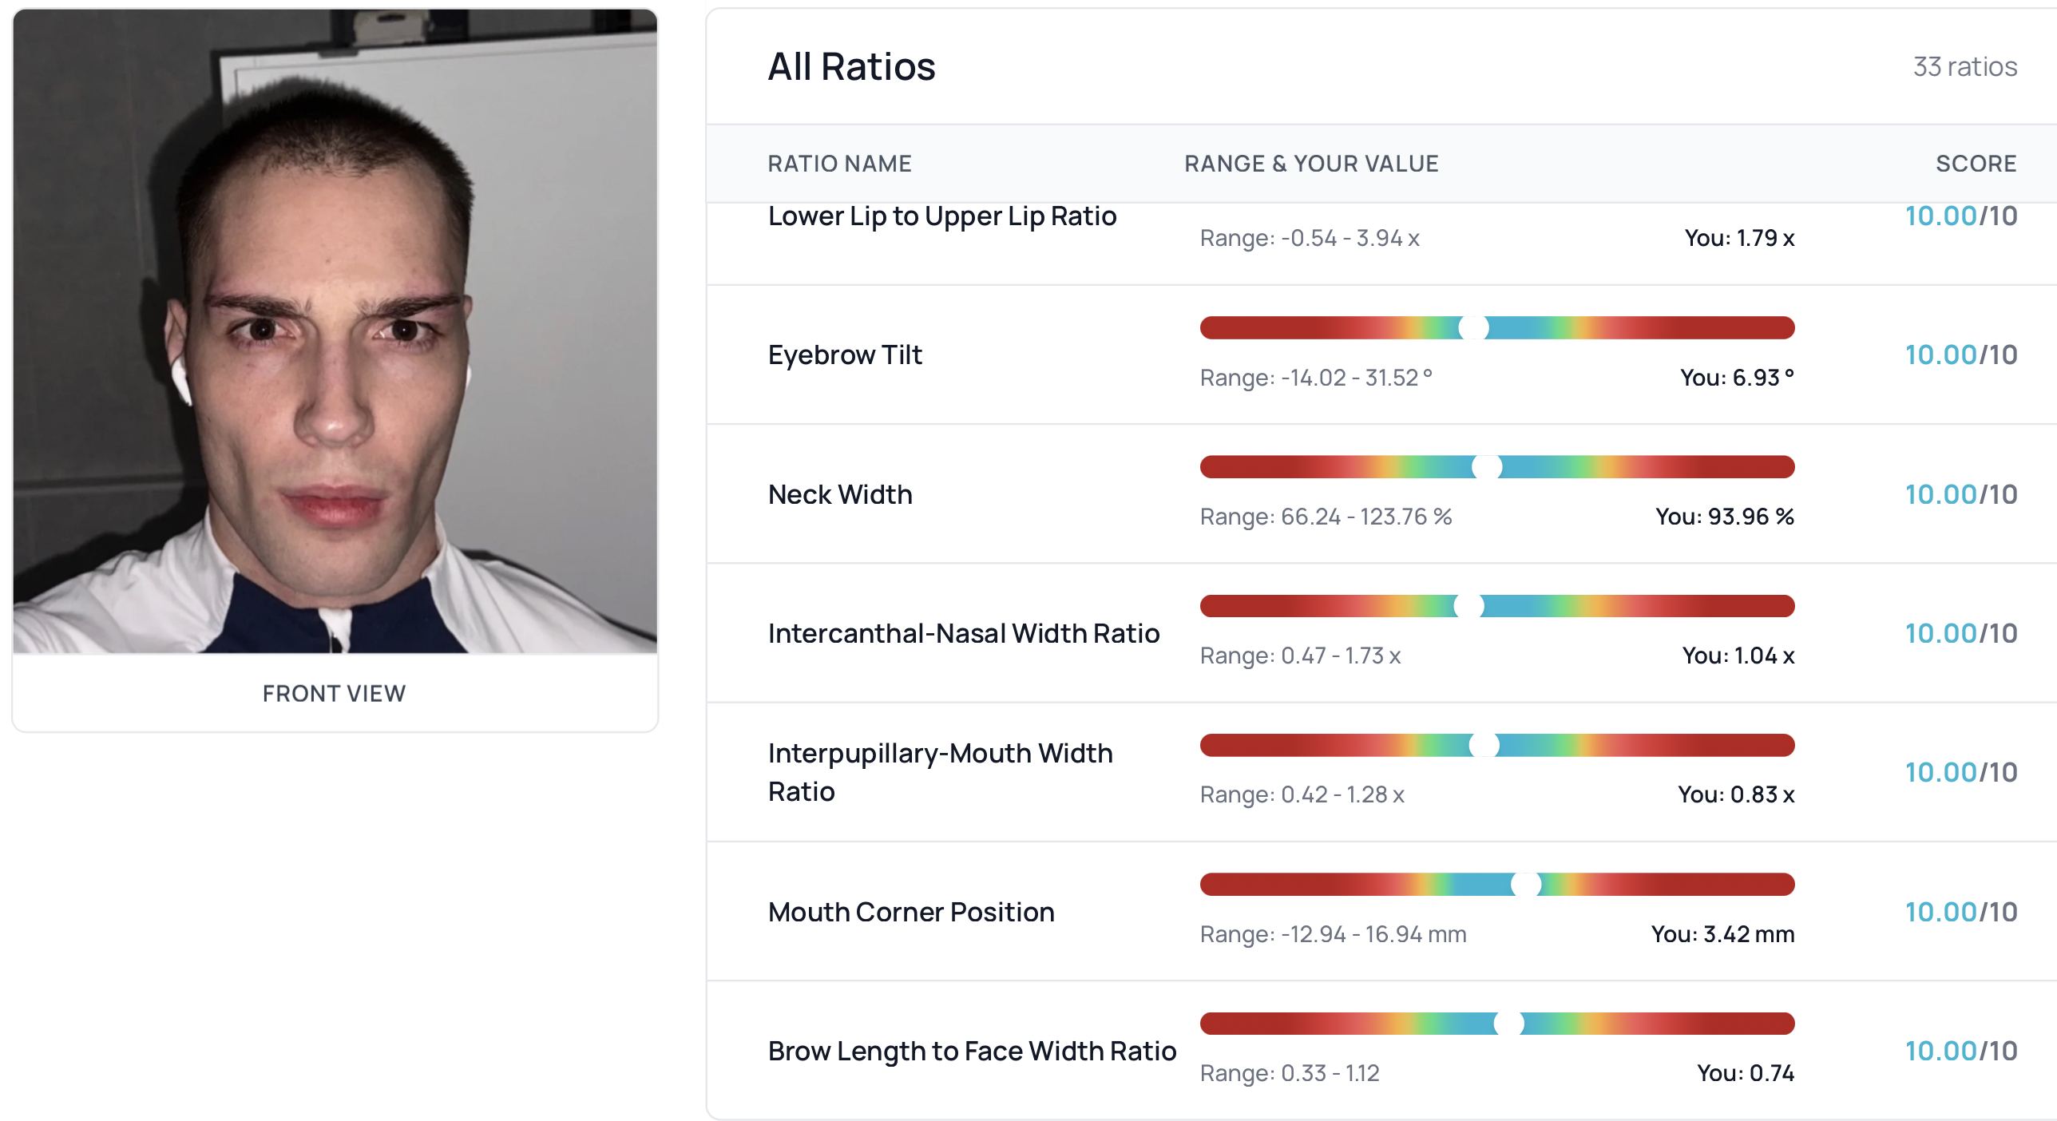
Task: Select the Mouth Corner Position row label
Action: point(911,912)
